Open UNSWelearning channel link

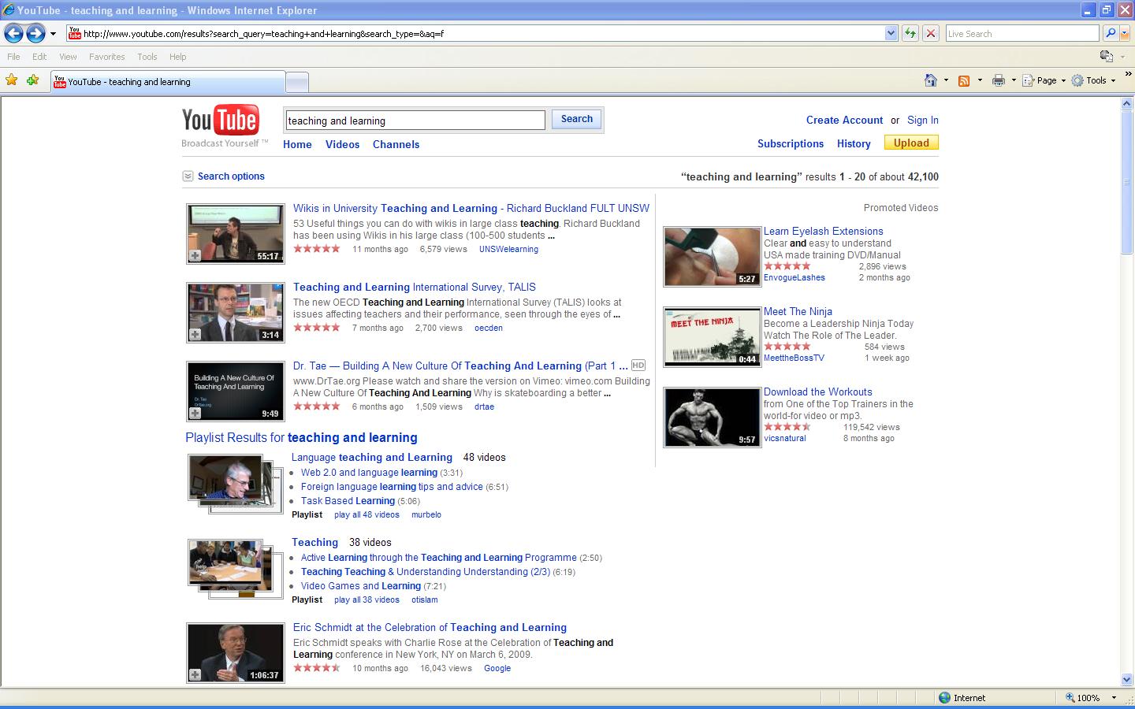click(508, 249)
